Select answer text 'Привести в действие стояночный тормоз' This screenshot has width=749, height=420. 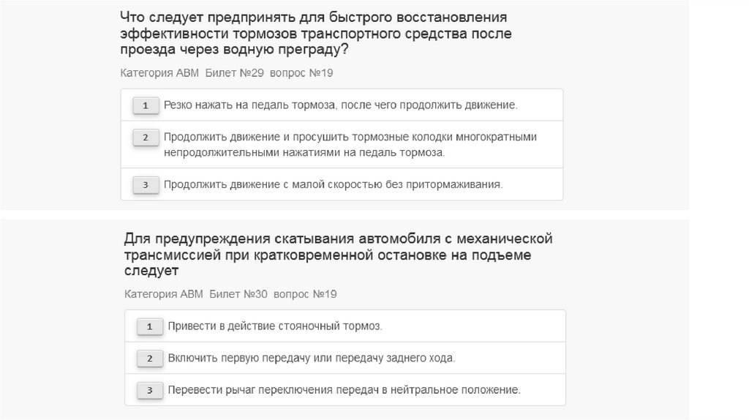point(275,326)
